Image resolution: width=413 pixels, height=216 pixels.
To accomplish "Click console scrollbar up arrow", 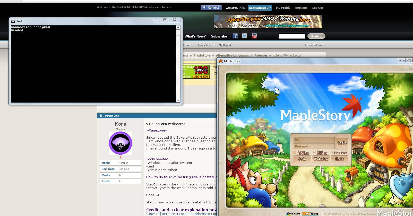I will pos(178,27).
